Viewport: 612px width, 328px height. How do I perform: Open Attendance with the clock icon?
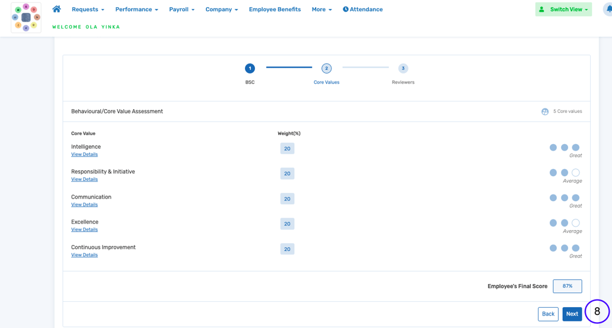coord(362,9)
